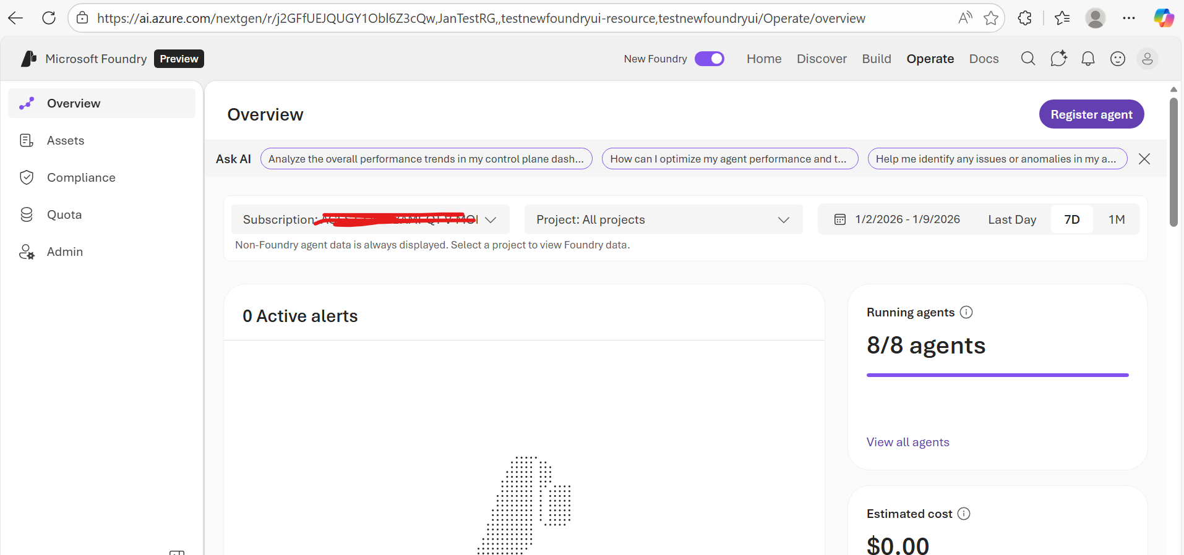Open the View all agents link
The height and width of the screenshot is (555, 1184).
point(907,442)
